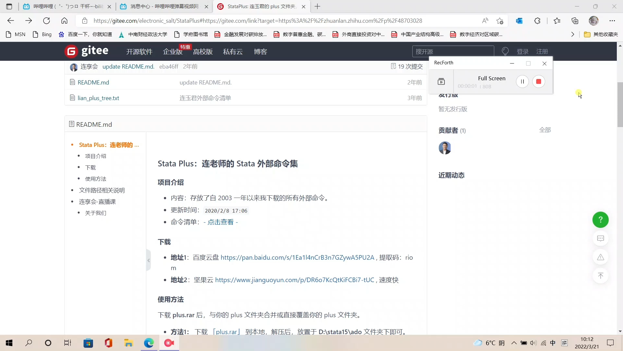The width and height of the screenshot is (623, 351).
Task: Open commit hash eba46ff
Action: 169,67
